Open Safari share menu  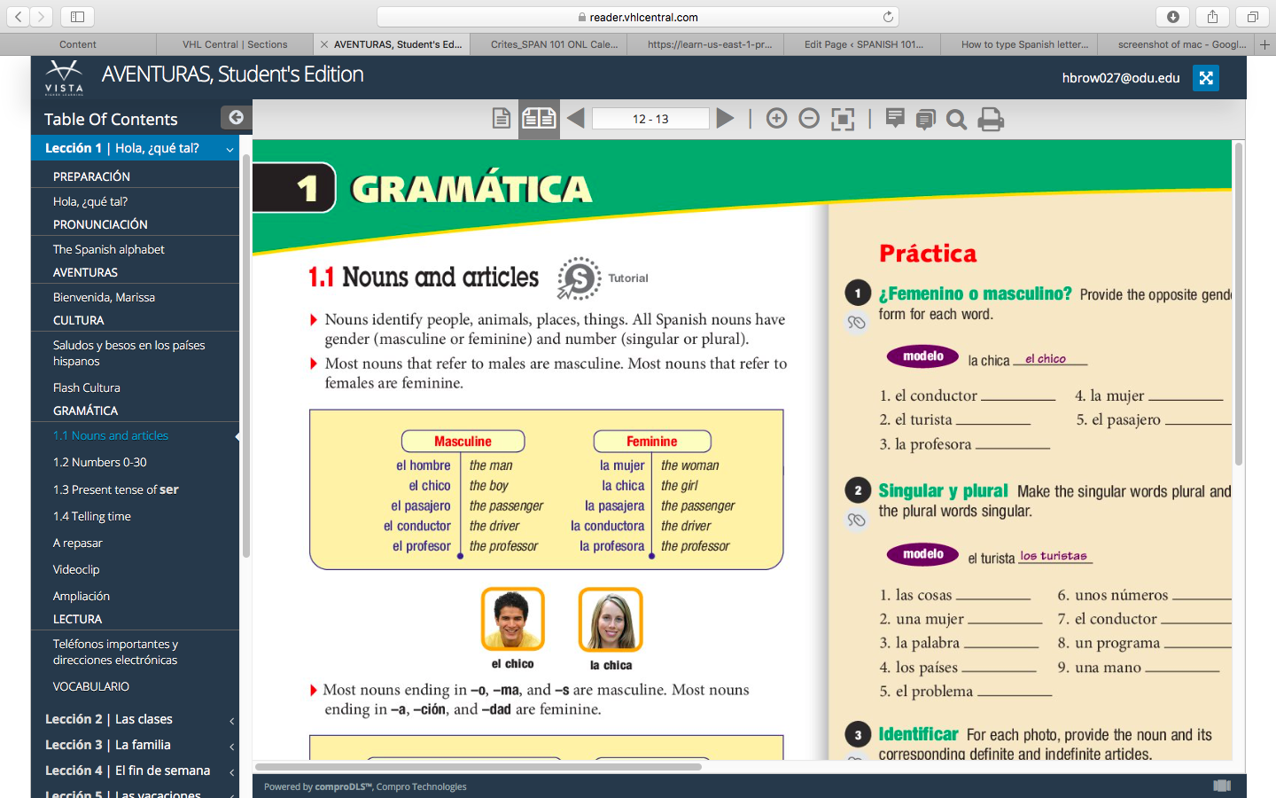(x=1212, y=17)
